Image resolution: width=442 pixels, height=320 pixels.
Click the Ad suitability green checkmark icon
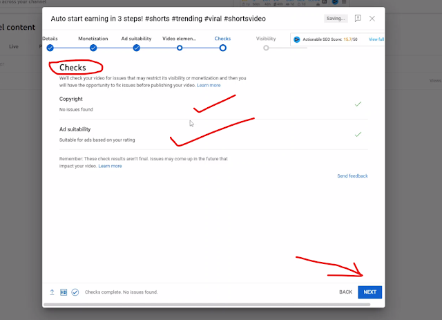pos(358,134)
